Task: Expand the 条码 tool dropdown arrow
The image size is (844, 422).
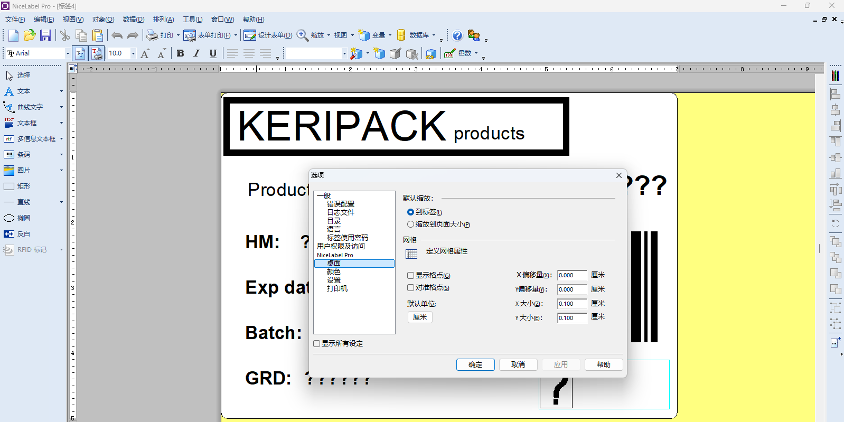Action: point(61,155)
